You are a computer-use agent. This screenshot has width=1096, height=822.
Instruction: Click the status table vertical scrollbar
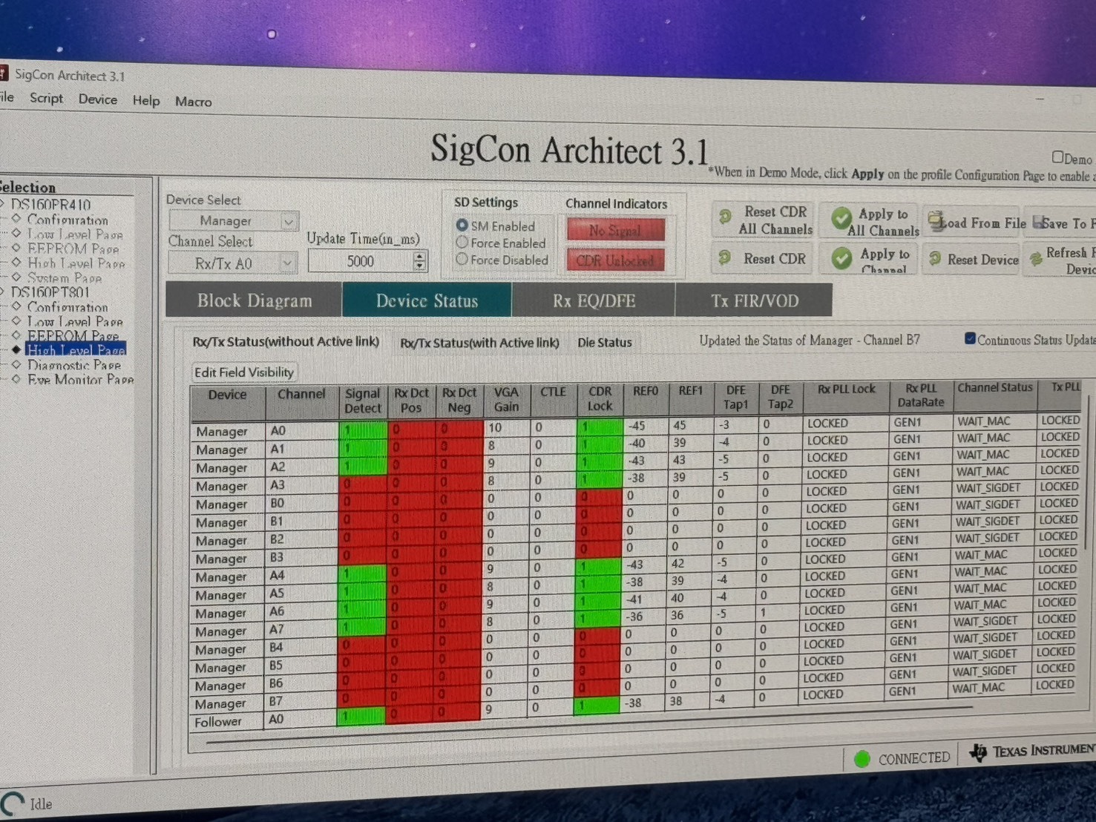coord(1087,472)
